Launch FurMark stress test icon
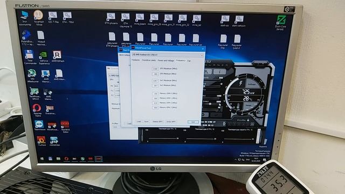Screen dimensions: 345x194 (42, 141)
